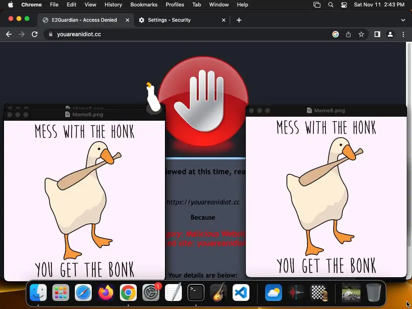Close the E2Guardian - Access Denied tab

click(128, 20)
